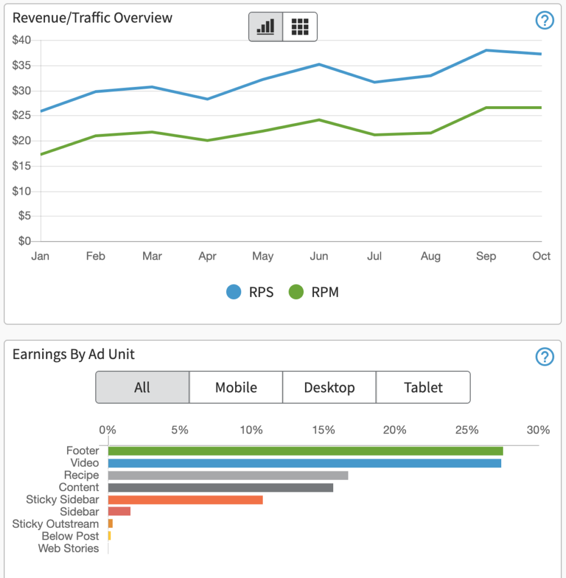This screenshot has height=578, width=566.
Task: Click the Sticky Outstream label
Action: pos(55,524)
